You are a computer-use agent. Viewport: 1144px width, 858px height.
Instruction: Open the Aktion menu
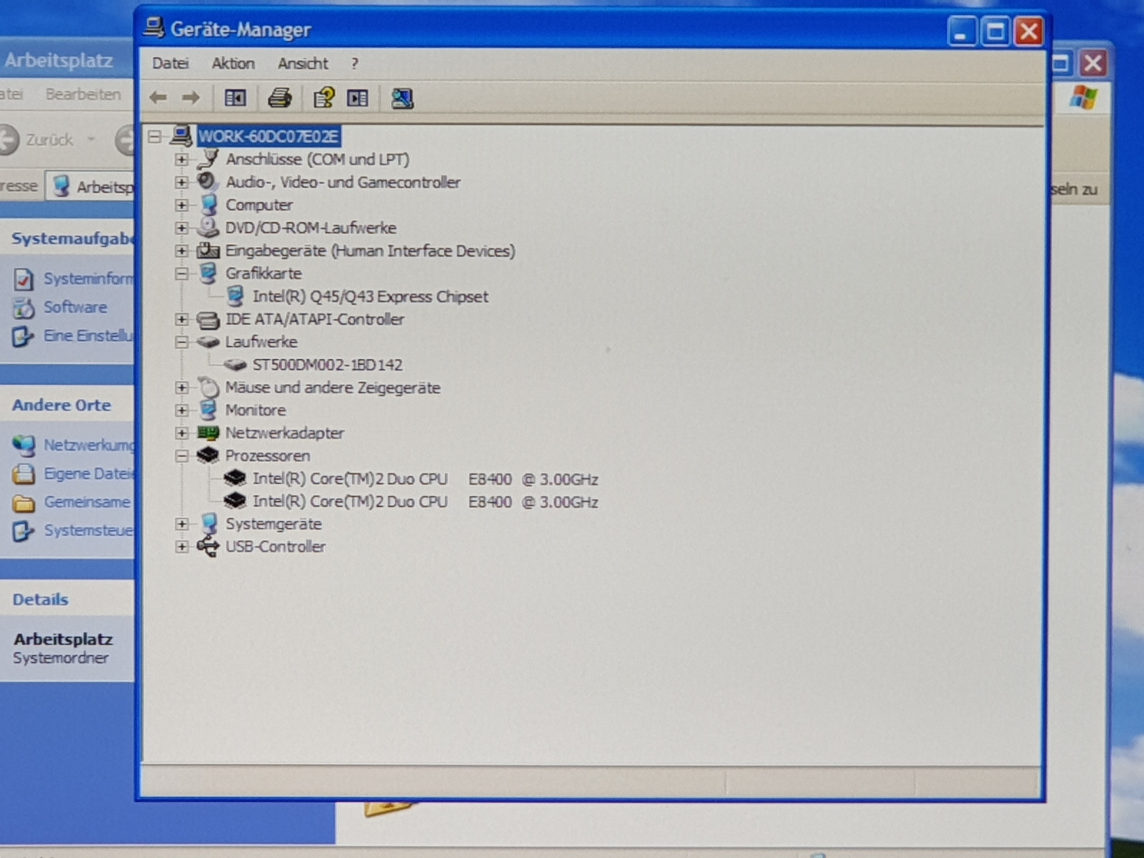point(233,64)
